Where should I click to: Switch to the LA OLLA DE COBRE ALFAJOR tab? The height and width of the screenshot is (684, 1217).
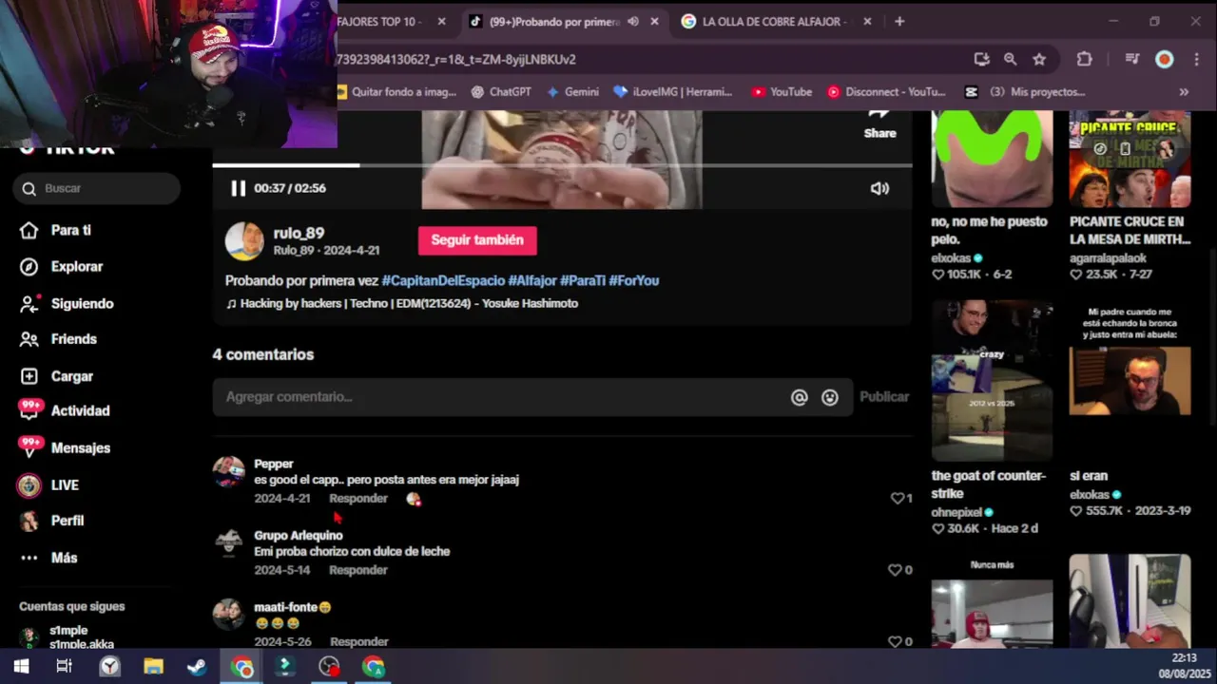pyautogui.click(x=773, y=21)
